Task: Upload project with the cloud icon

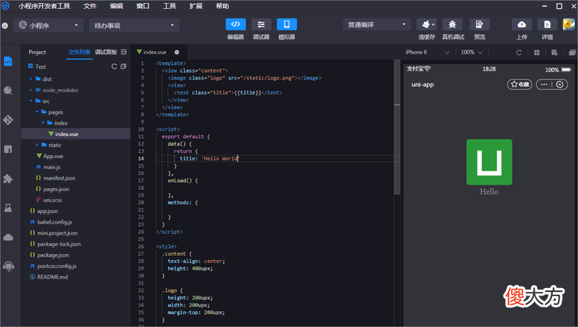Action: (521, 24)
